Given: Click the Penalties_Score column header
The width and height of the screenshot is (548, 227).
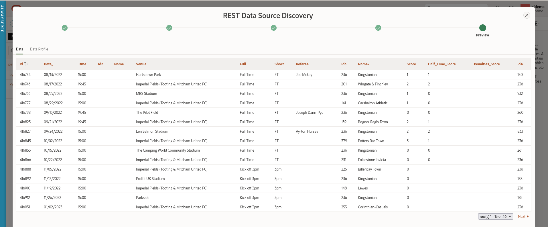Looking at the screenshot, I should [x=486, y=64].
